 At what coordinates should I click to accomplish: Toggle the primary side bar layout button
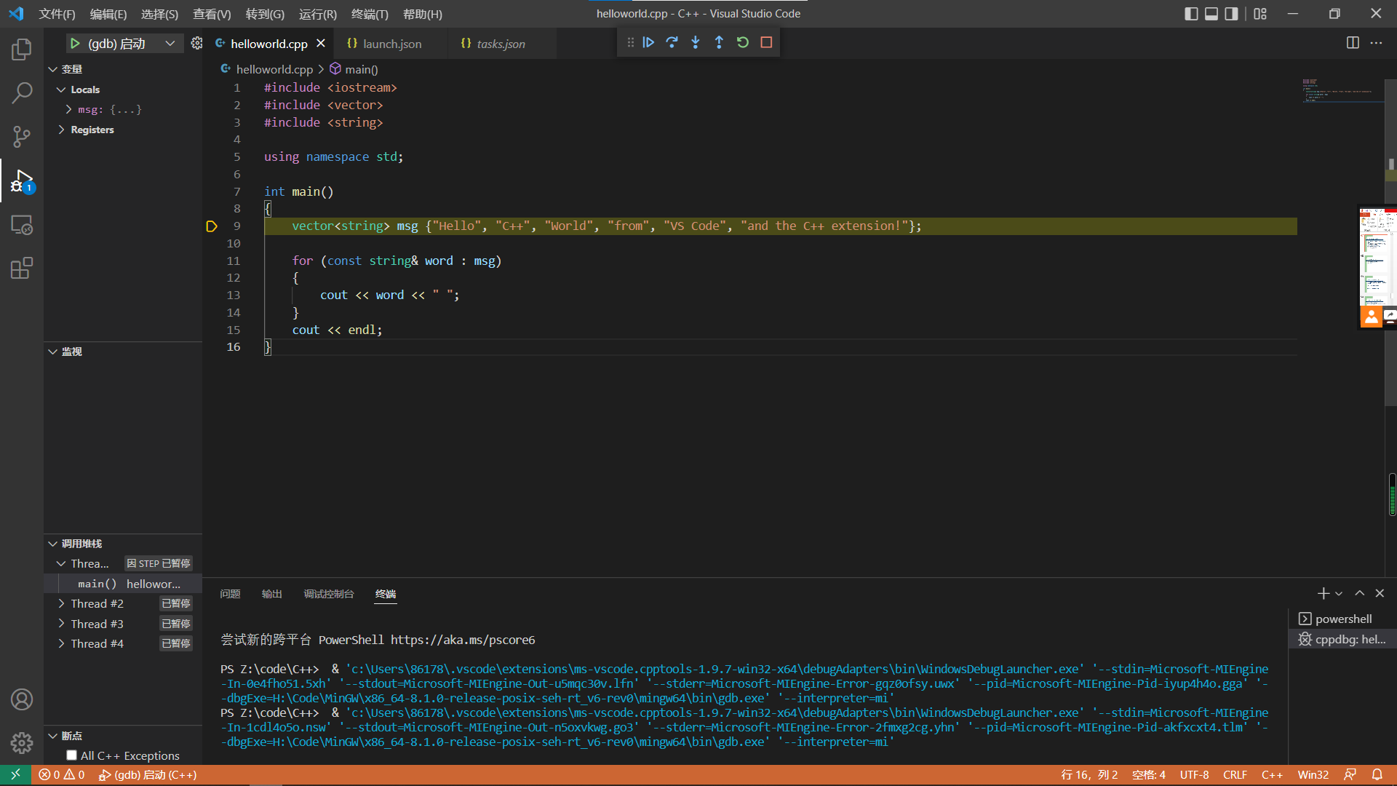[1191, 14]
